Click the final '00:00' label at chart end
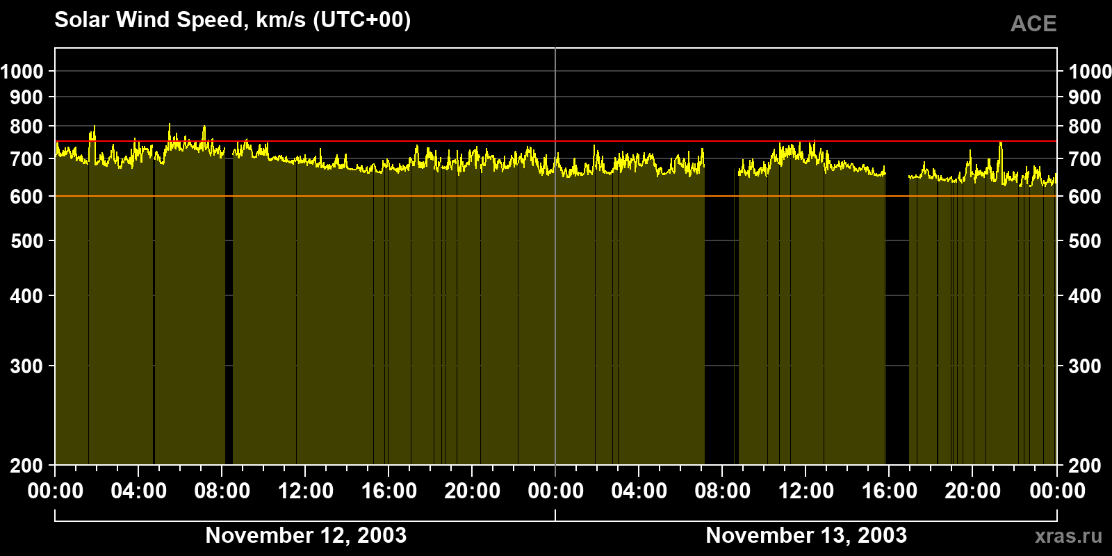 (1057, 491)
